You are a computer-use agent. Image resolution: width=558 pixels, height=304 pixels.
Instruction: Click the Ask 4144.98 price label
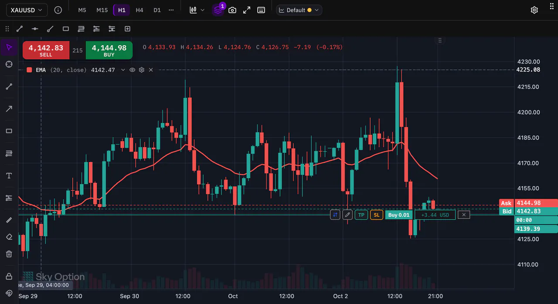(529, 203)
